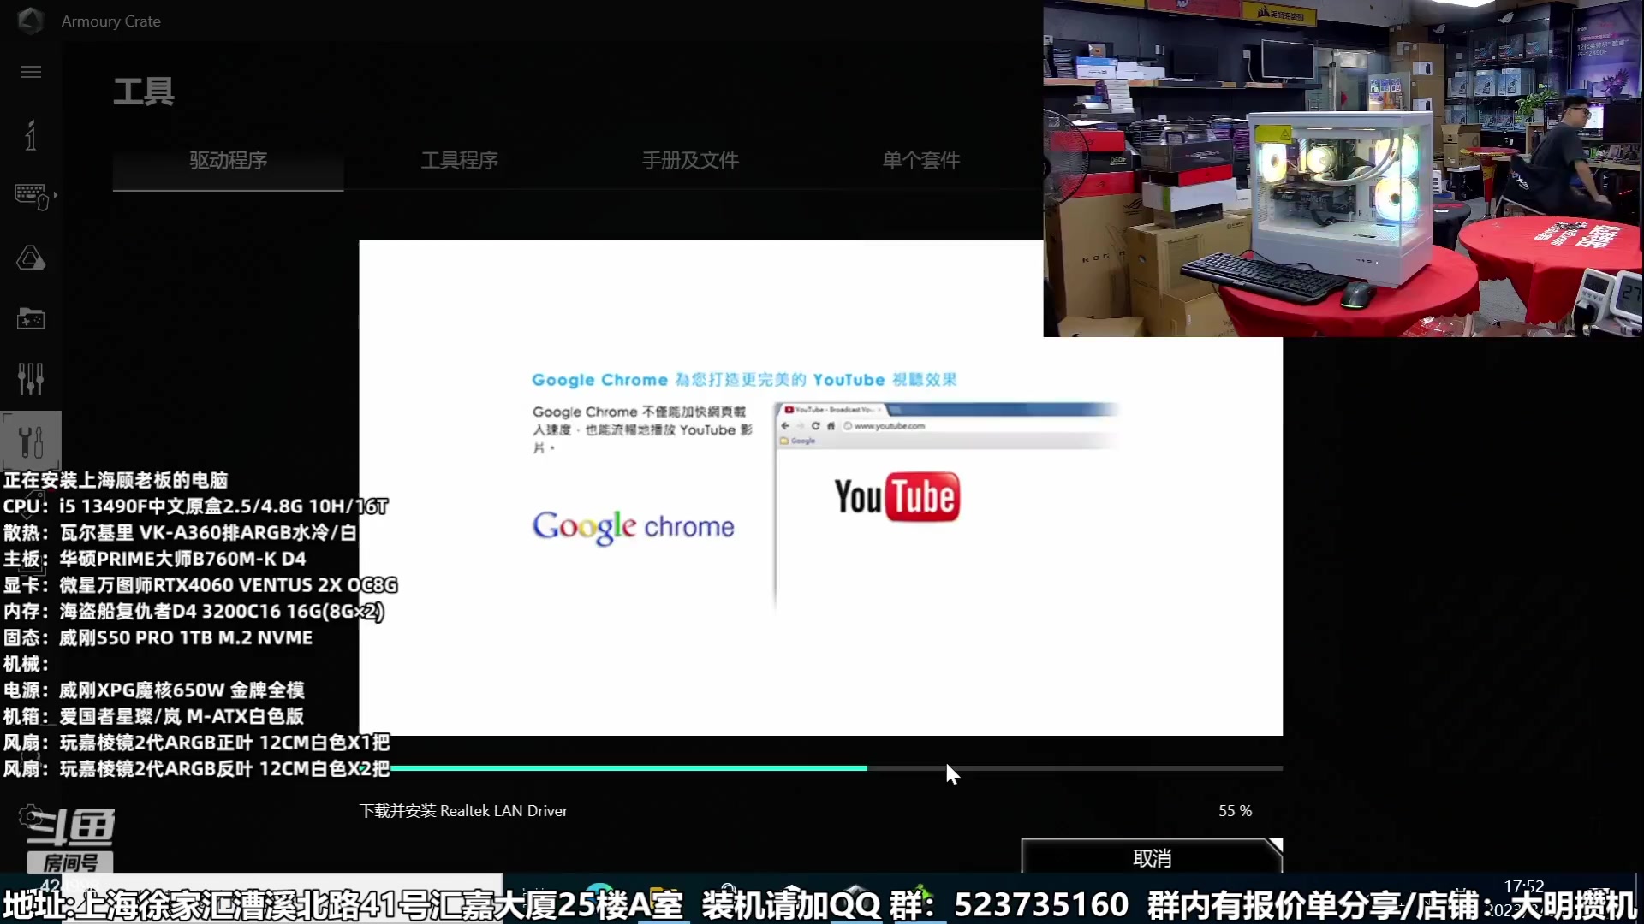This screenshot has width=1644, height=924.
Task: Click the YouTube logo in ad
Action: 897,496
